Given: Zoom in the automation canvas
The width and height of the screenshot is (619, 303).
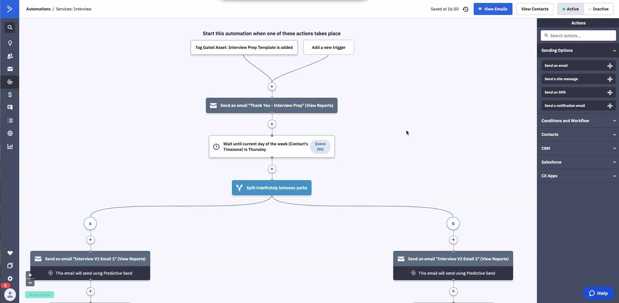Looking at the screenshot, I should [x=30, y=275].
